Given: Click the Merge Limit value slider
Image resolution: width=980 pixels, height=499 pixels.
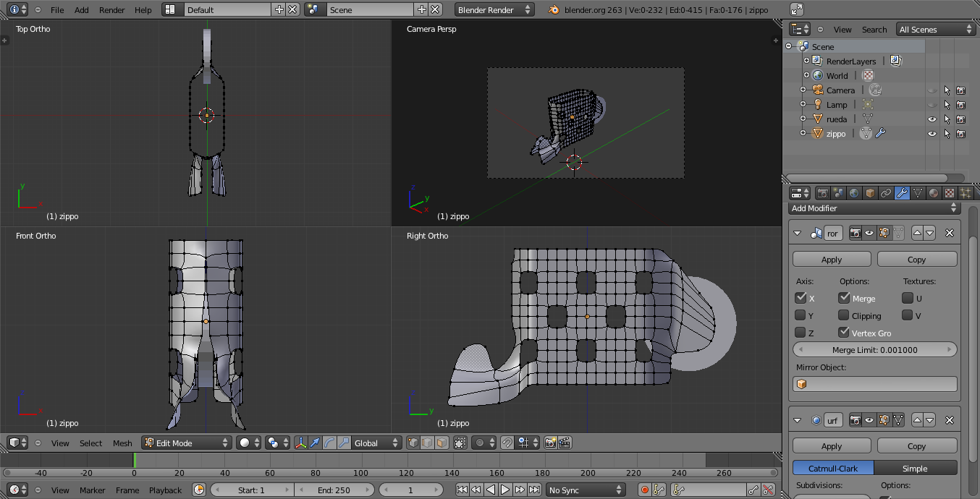Looking at the screenshot, I should 874,350.
